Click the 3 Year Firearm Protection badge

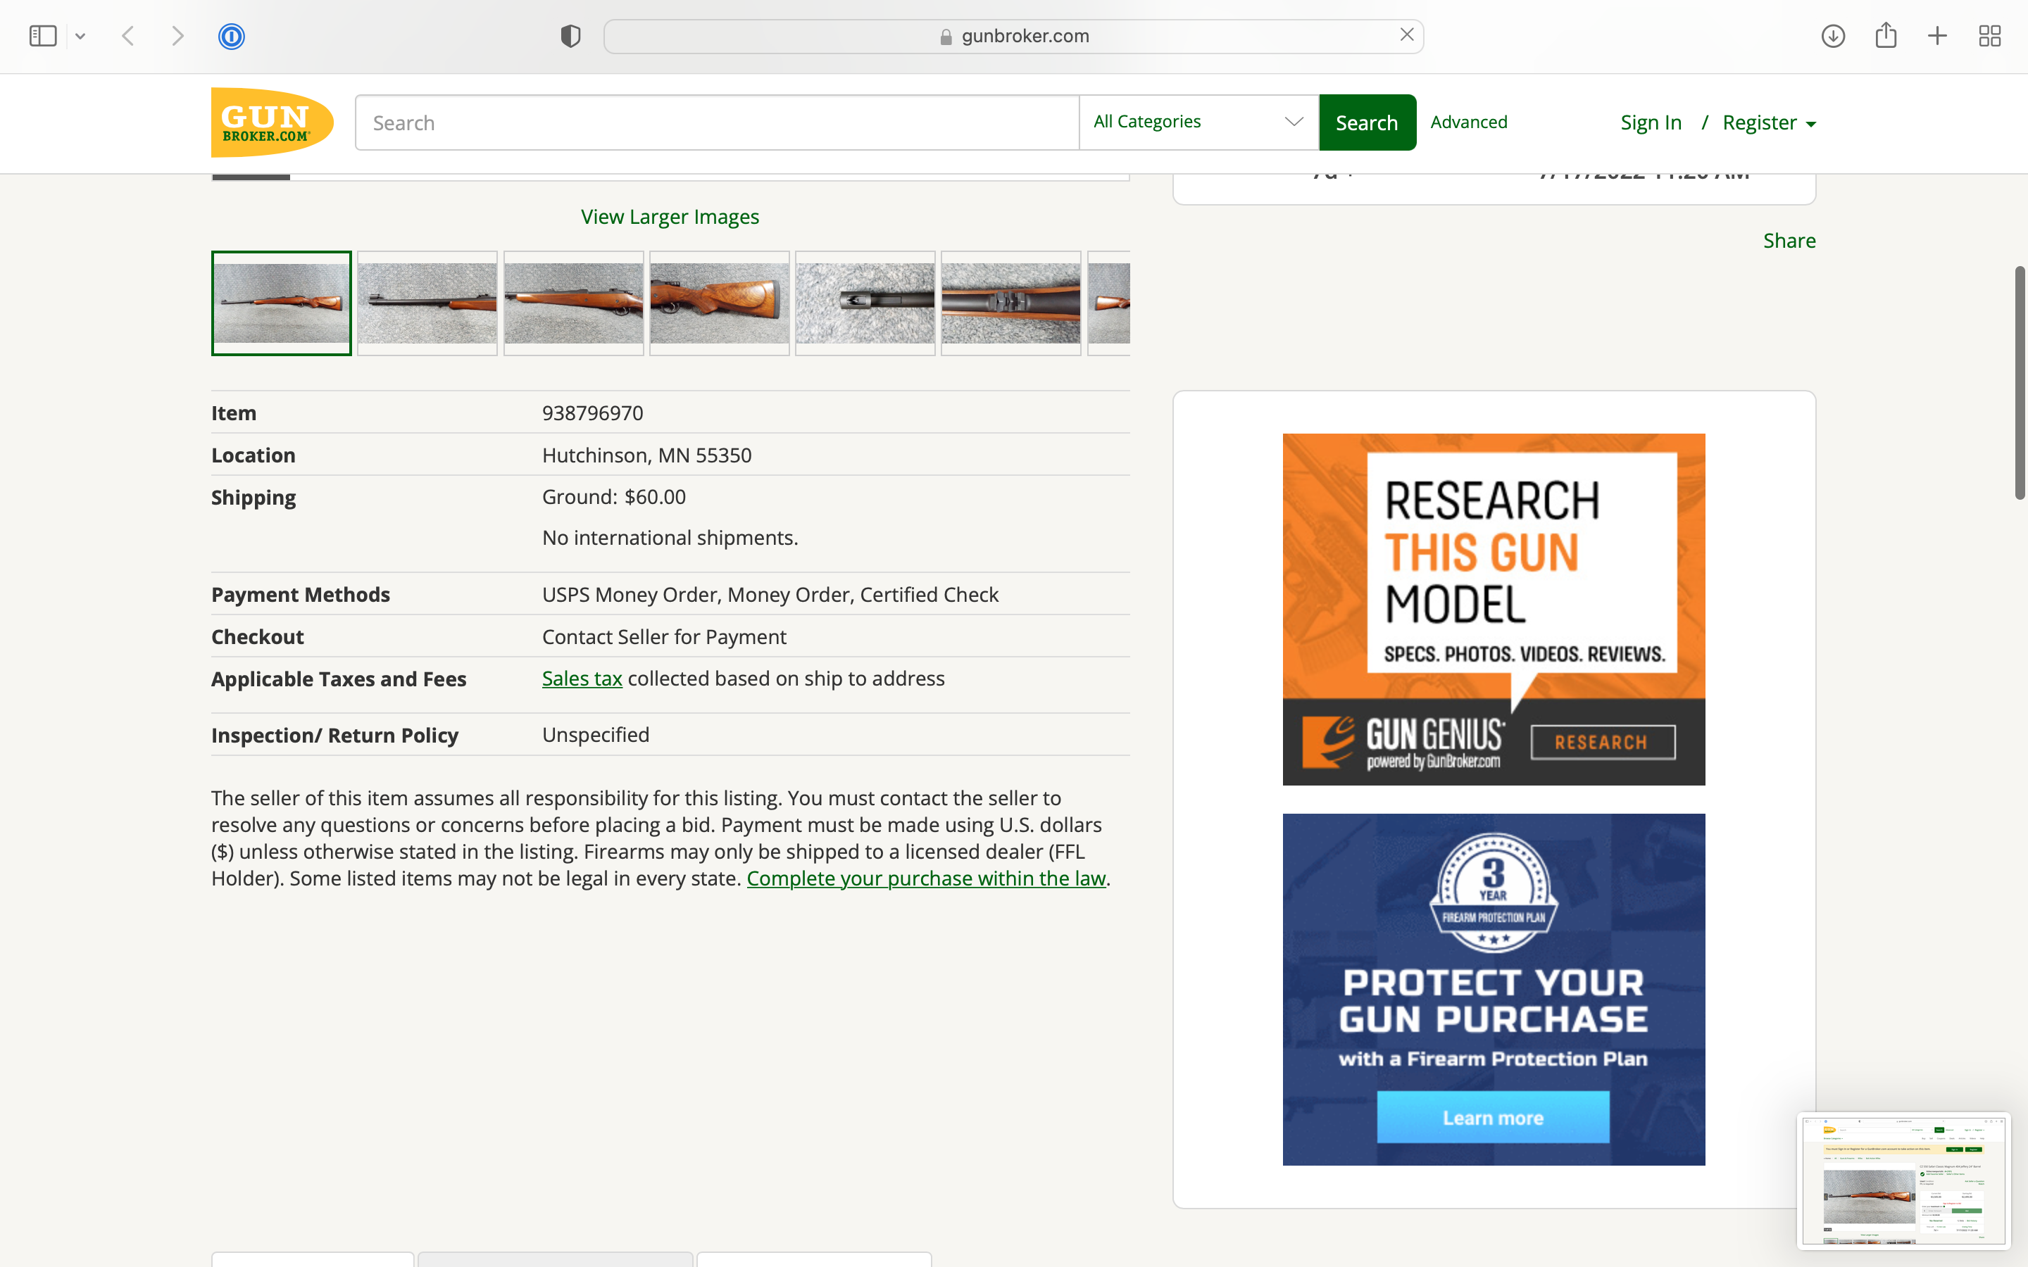pos(1494,893)
